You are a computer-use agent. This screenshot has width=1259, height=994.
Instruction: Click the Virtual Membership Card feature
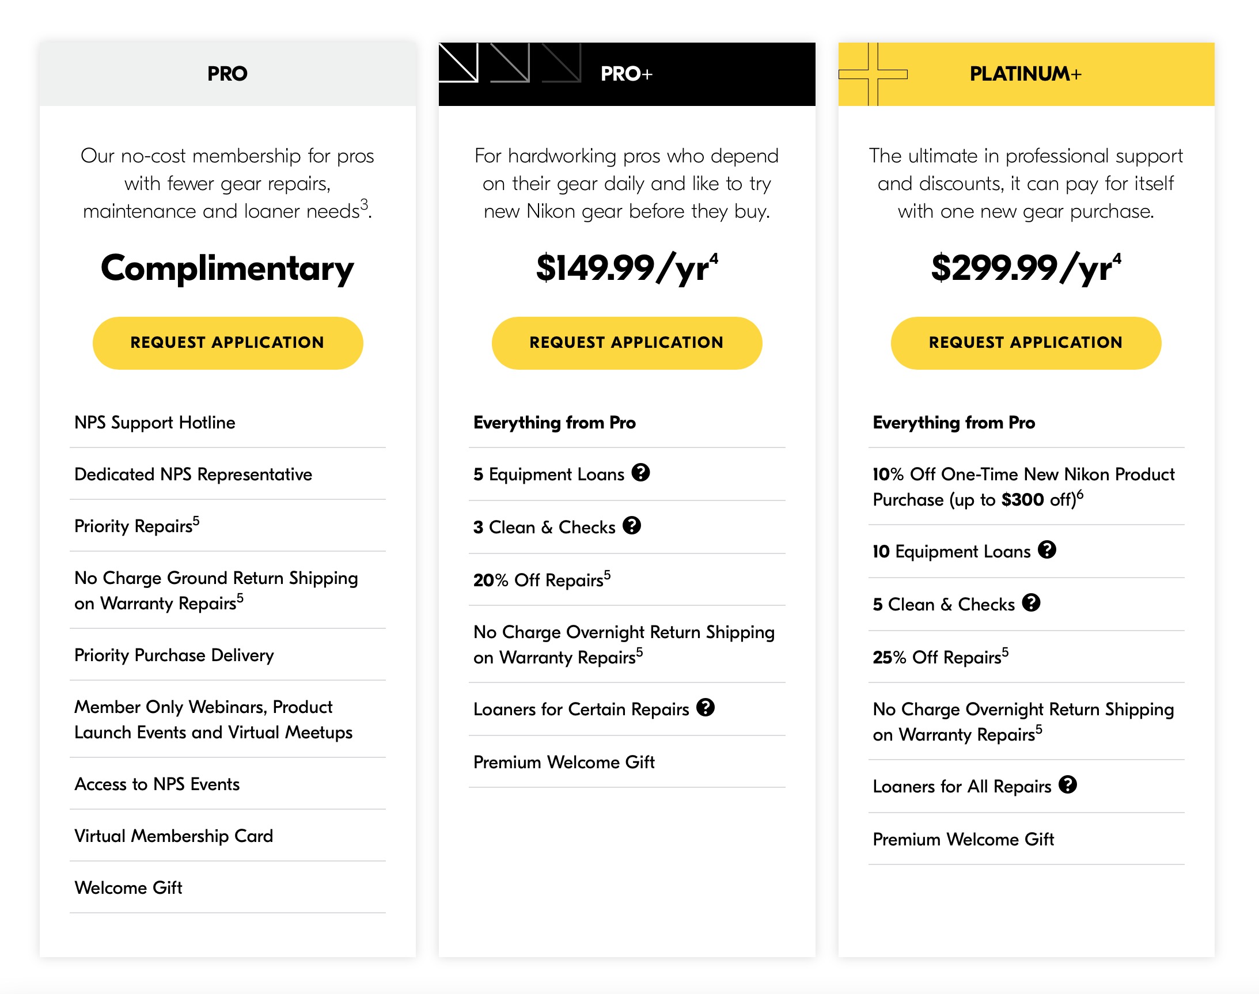click(173, 836)
